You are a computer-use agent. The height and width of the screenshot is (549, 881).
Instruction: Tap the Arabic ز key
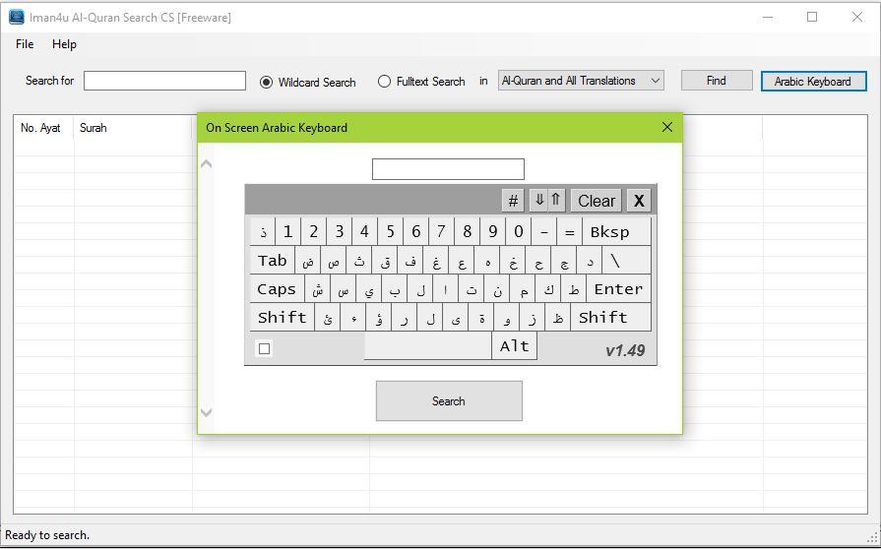(533, 318)
